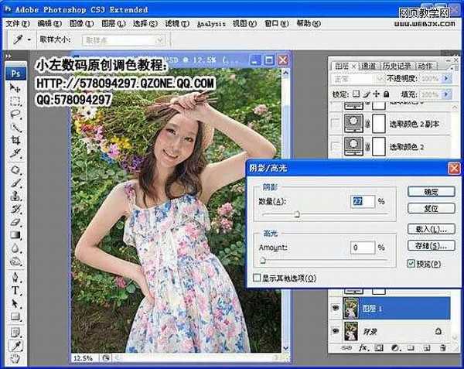The width and height of the screenshot is (464, 369).
Task: Choose the Crop tool
Action: (x=15, y=139)
